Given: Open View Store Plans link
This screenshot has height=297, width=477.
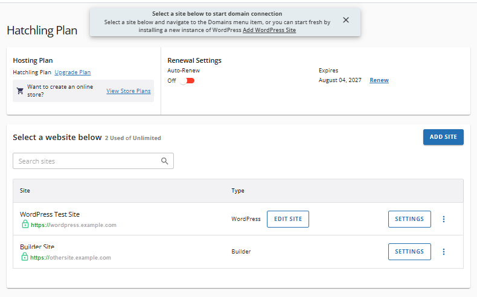Looking at the screenshot, I should (x=129, y=91).
